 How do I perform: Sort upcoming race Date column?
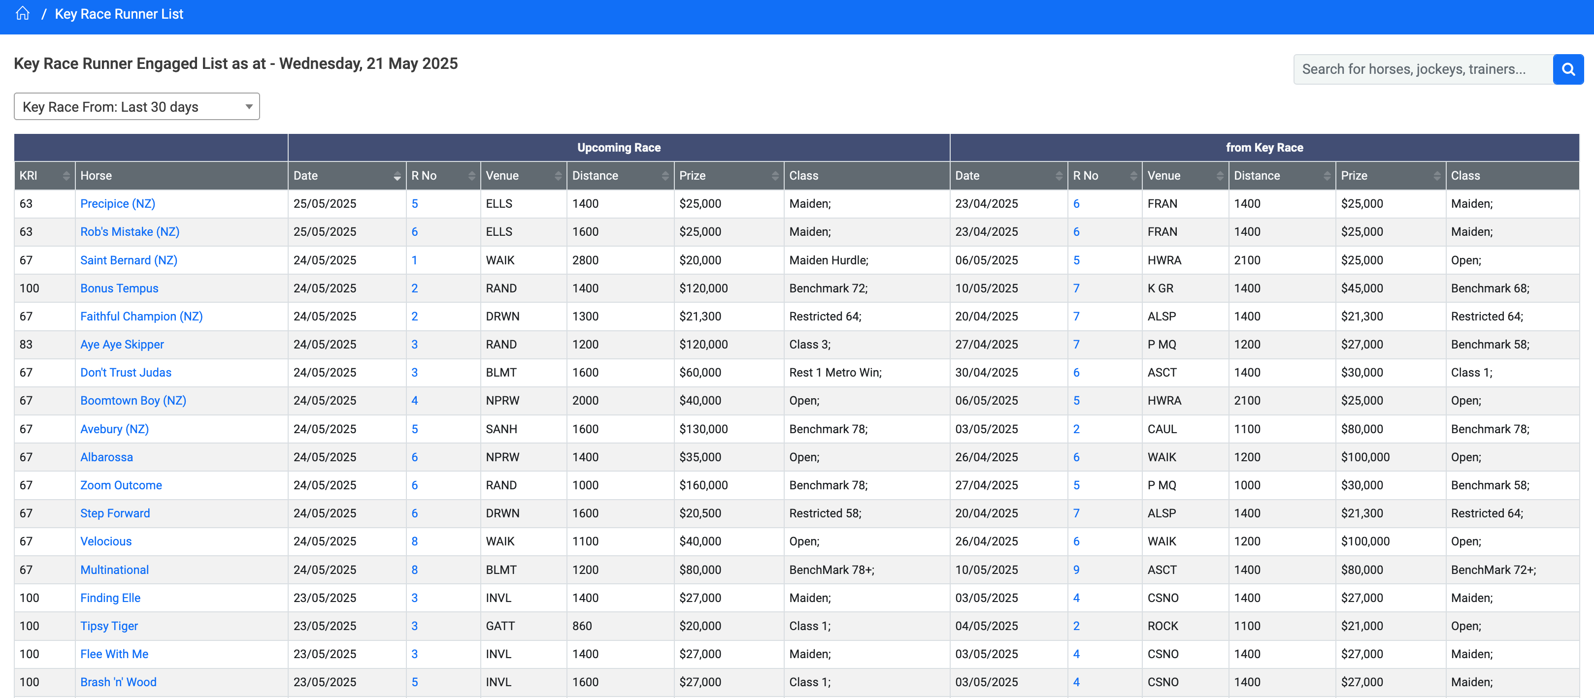397,176
